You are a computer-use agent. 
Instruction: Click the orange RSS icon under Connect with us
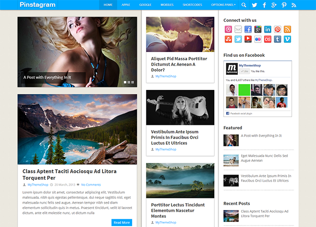click(287, 29)
